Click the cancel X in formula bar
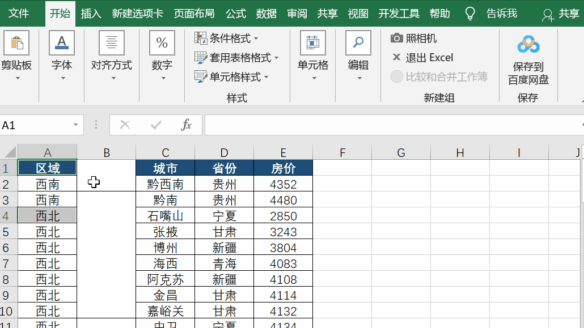The width and height of the screenshot is (584, 328). click(x=125, y=125)
